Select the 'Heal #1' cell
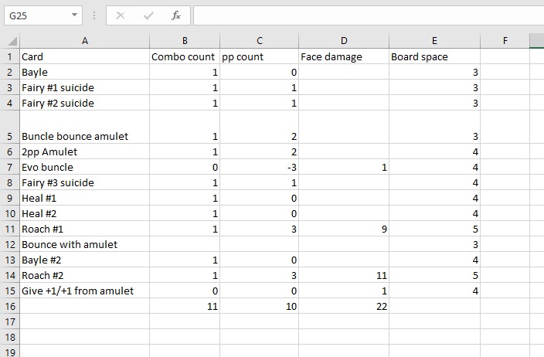544x357 pixels. [x=85, y=198]
